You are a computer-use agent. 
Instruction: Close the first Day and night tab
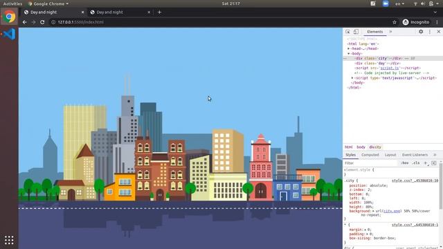[82, 12]
